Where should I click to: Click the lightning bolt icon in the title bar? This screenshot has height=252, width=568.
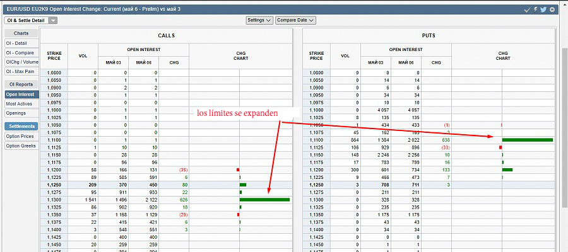pyautogui.click(x=536, y=9)
